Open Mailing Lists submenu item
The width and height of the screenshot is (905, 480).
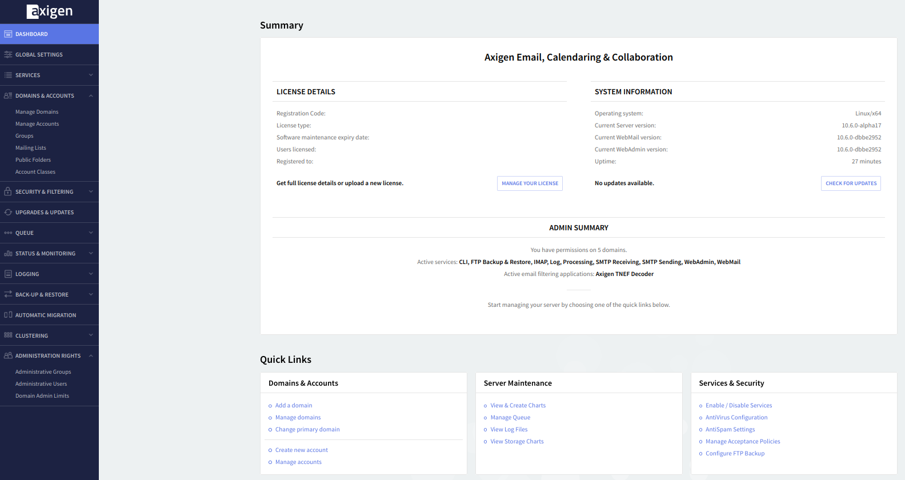31,148
